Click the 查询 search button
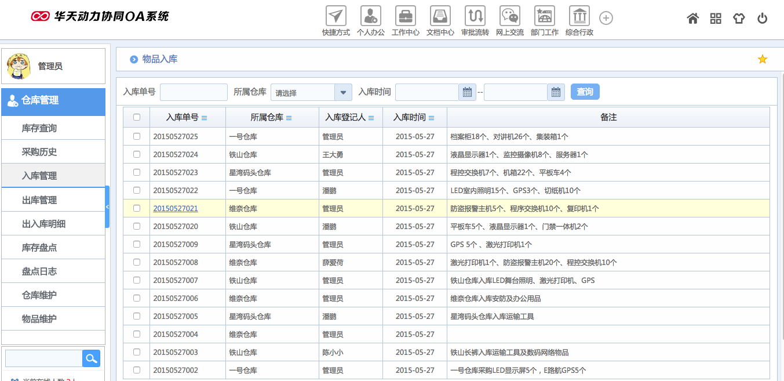The height and width of the screenshot is (381, 784). 585,92
